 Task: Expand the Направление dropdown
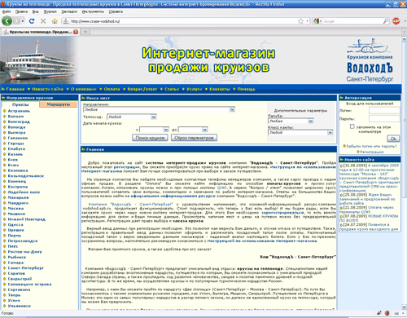pos(232,109)
